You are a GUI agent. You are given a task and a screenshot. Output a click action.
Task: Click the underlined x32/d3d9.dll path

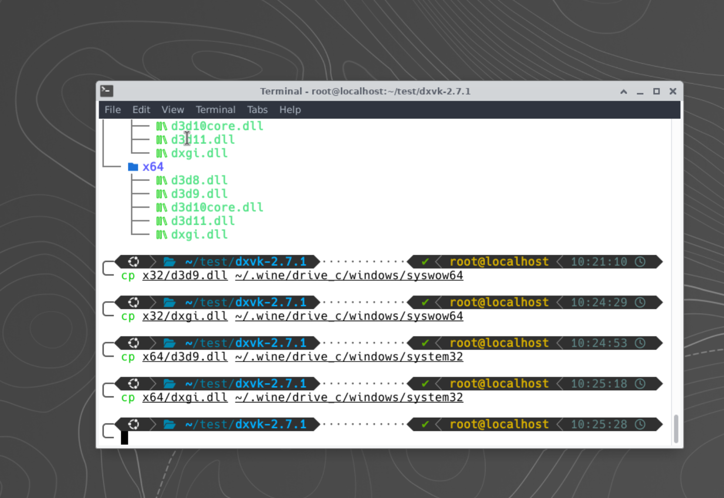(x=185, y=276)
